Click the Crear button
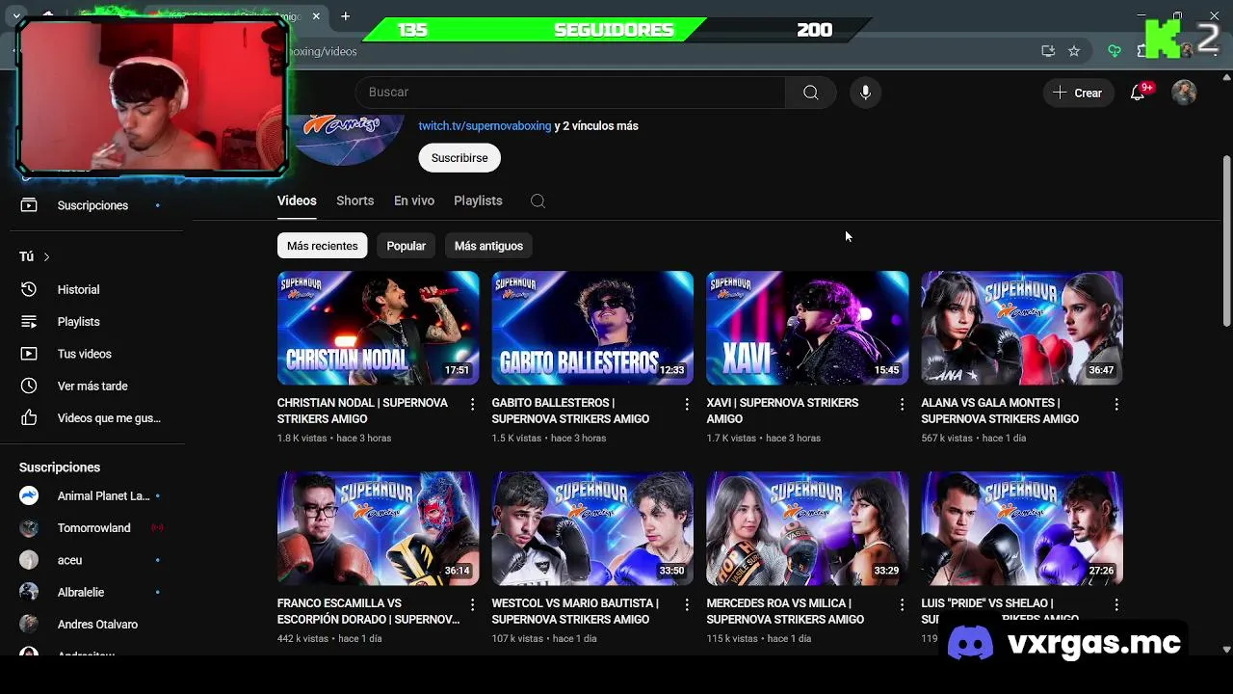Viewport: 1233px width, 694px height. click(x=1078, y=93)
